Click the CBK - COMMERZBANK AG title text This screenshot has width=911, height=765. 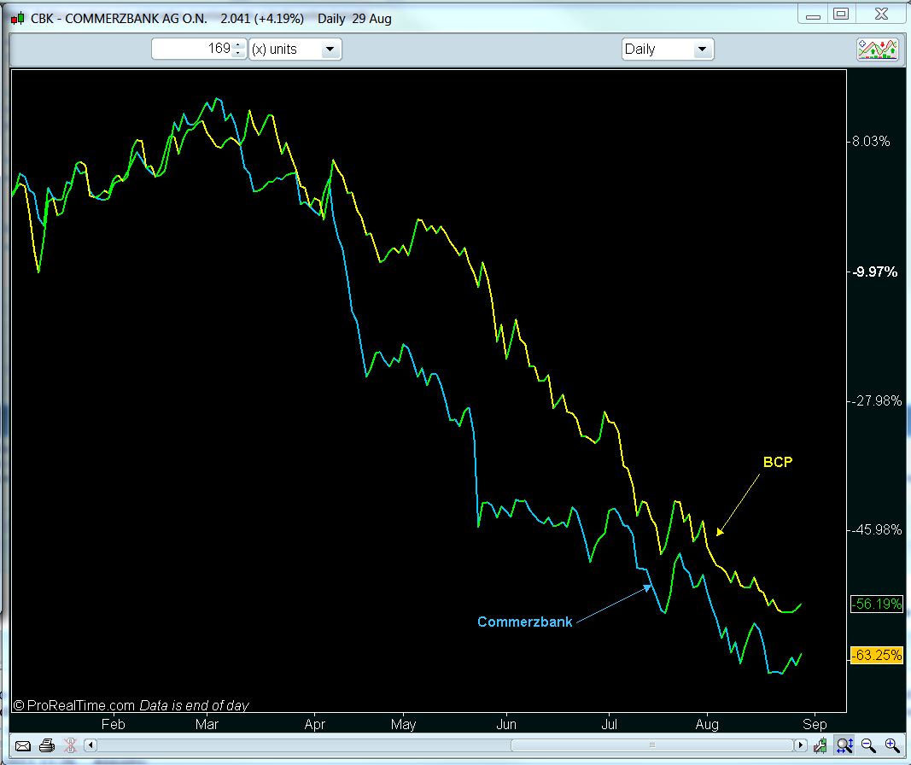(x=119, y=19)
